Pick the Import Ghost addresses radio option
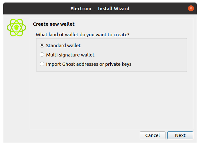 pos(42,64)
